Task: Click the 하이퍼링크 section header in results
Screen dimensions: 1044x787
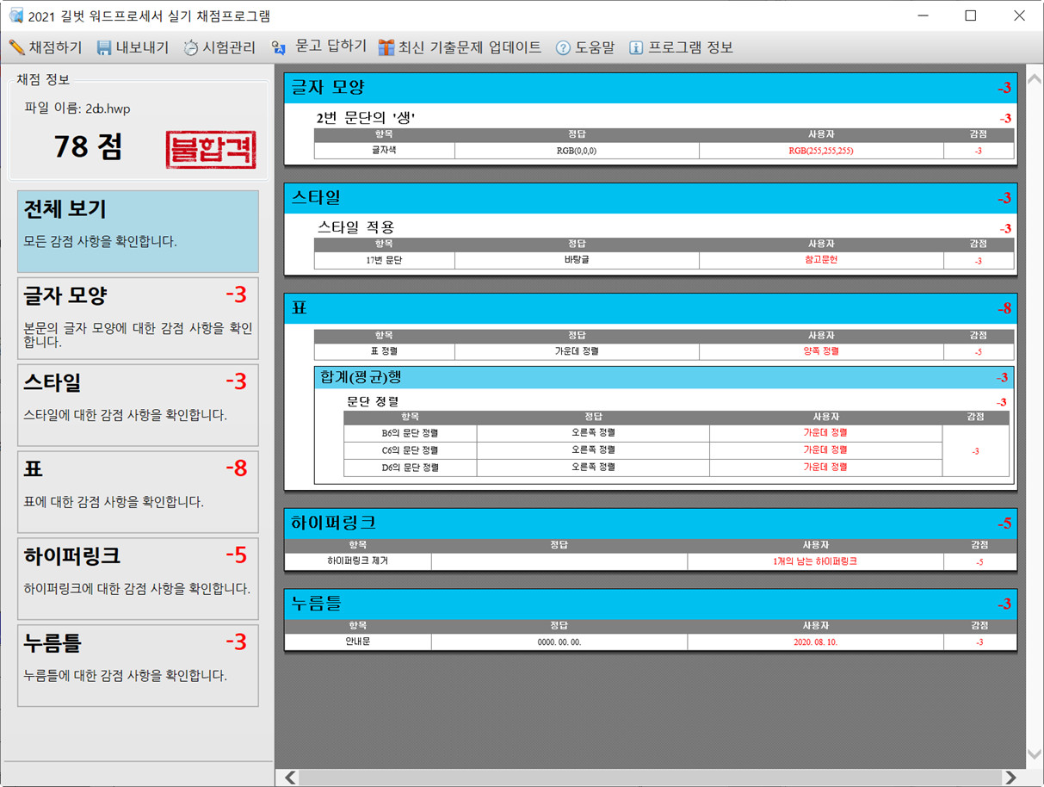Action: [650, 523]
